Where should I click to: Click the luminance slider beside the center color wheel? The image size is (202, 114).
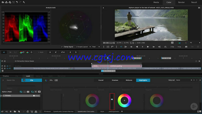112,102
